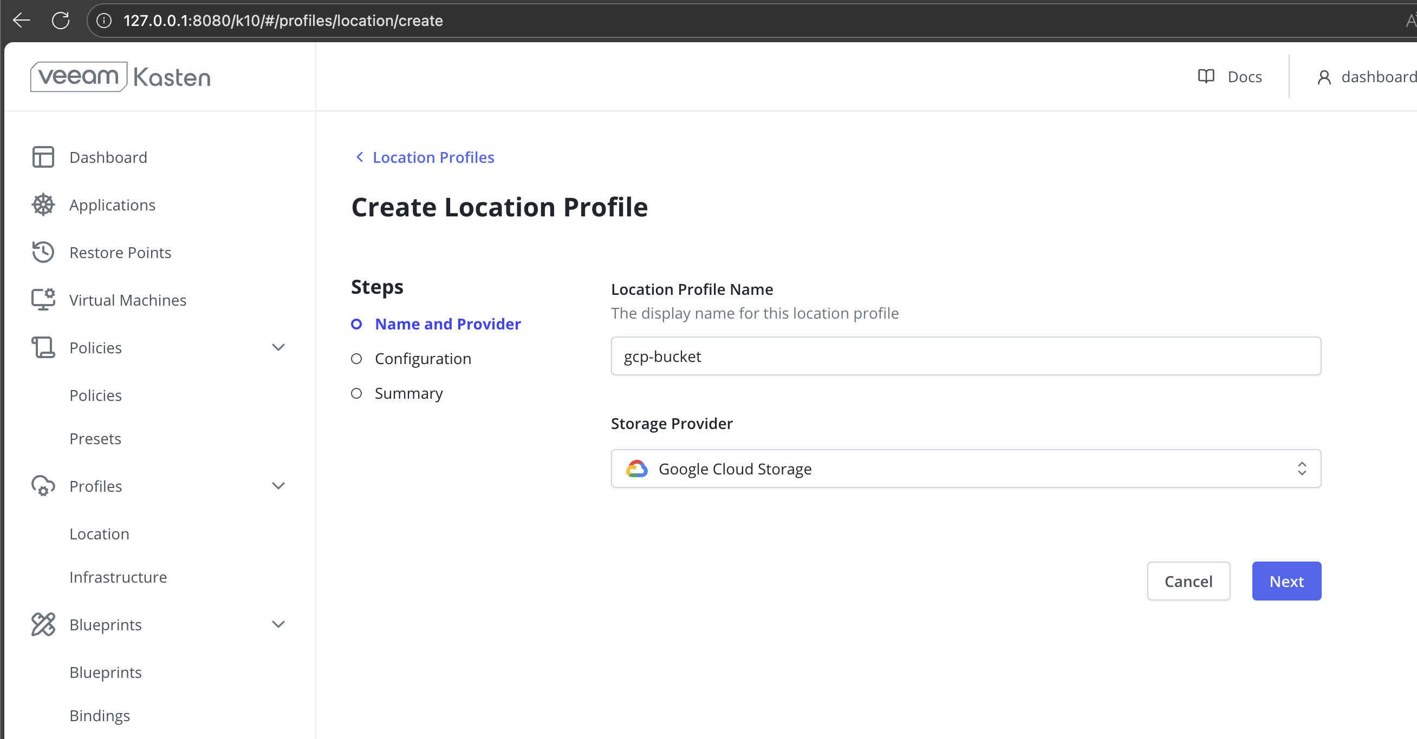Collapse the Profiles section chevron
This screenshot has height=739, width=1417.
[x=278, y=486]
